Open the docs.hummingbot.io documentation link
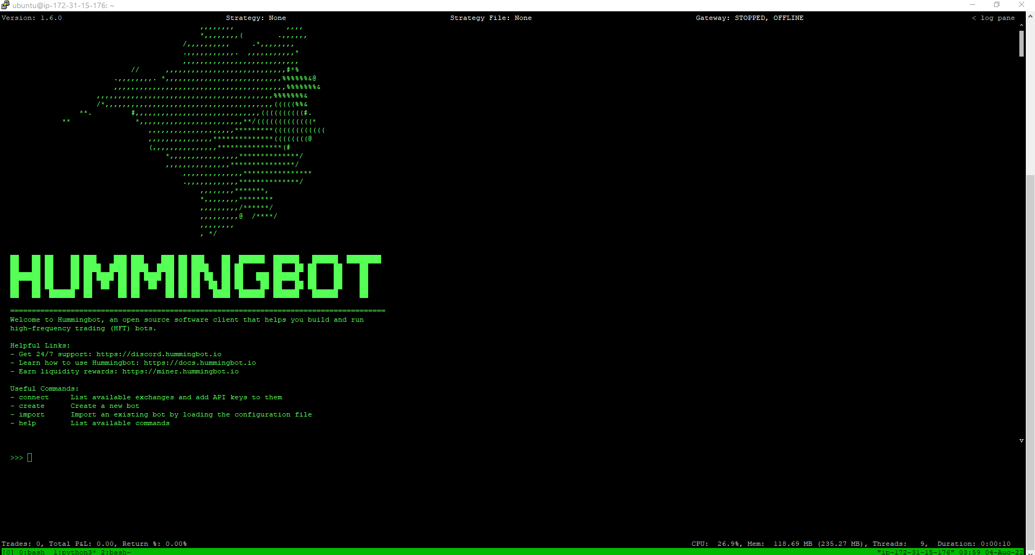The height and width of the screenshot is (555, 1035). tap(199, 363)
